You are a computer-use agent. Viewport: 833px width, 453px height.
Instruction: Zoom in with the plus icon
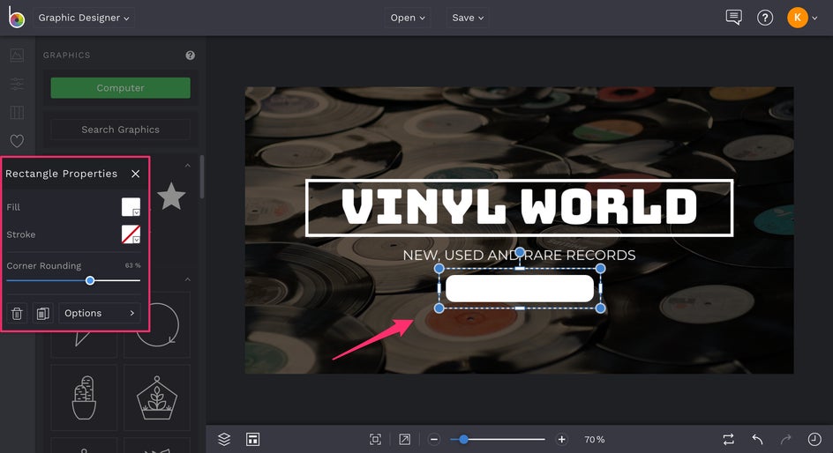561,439
